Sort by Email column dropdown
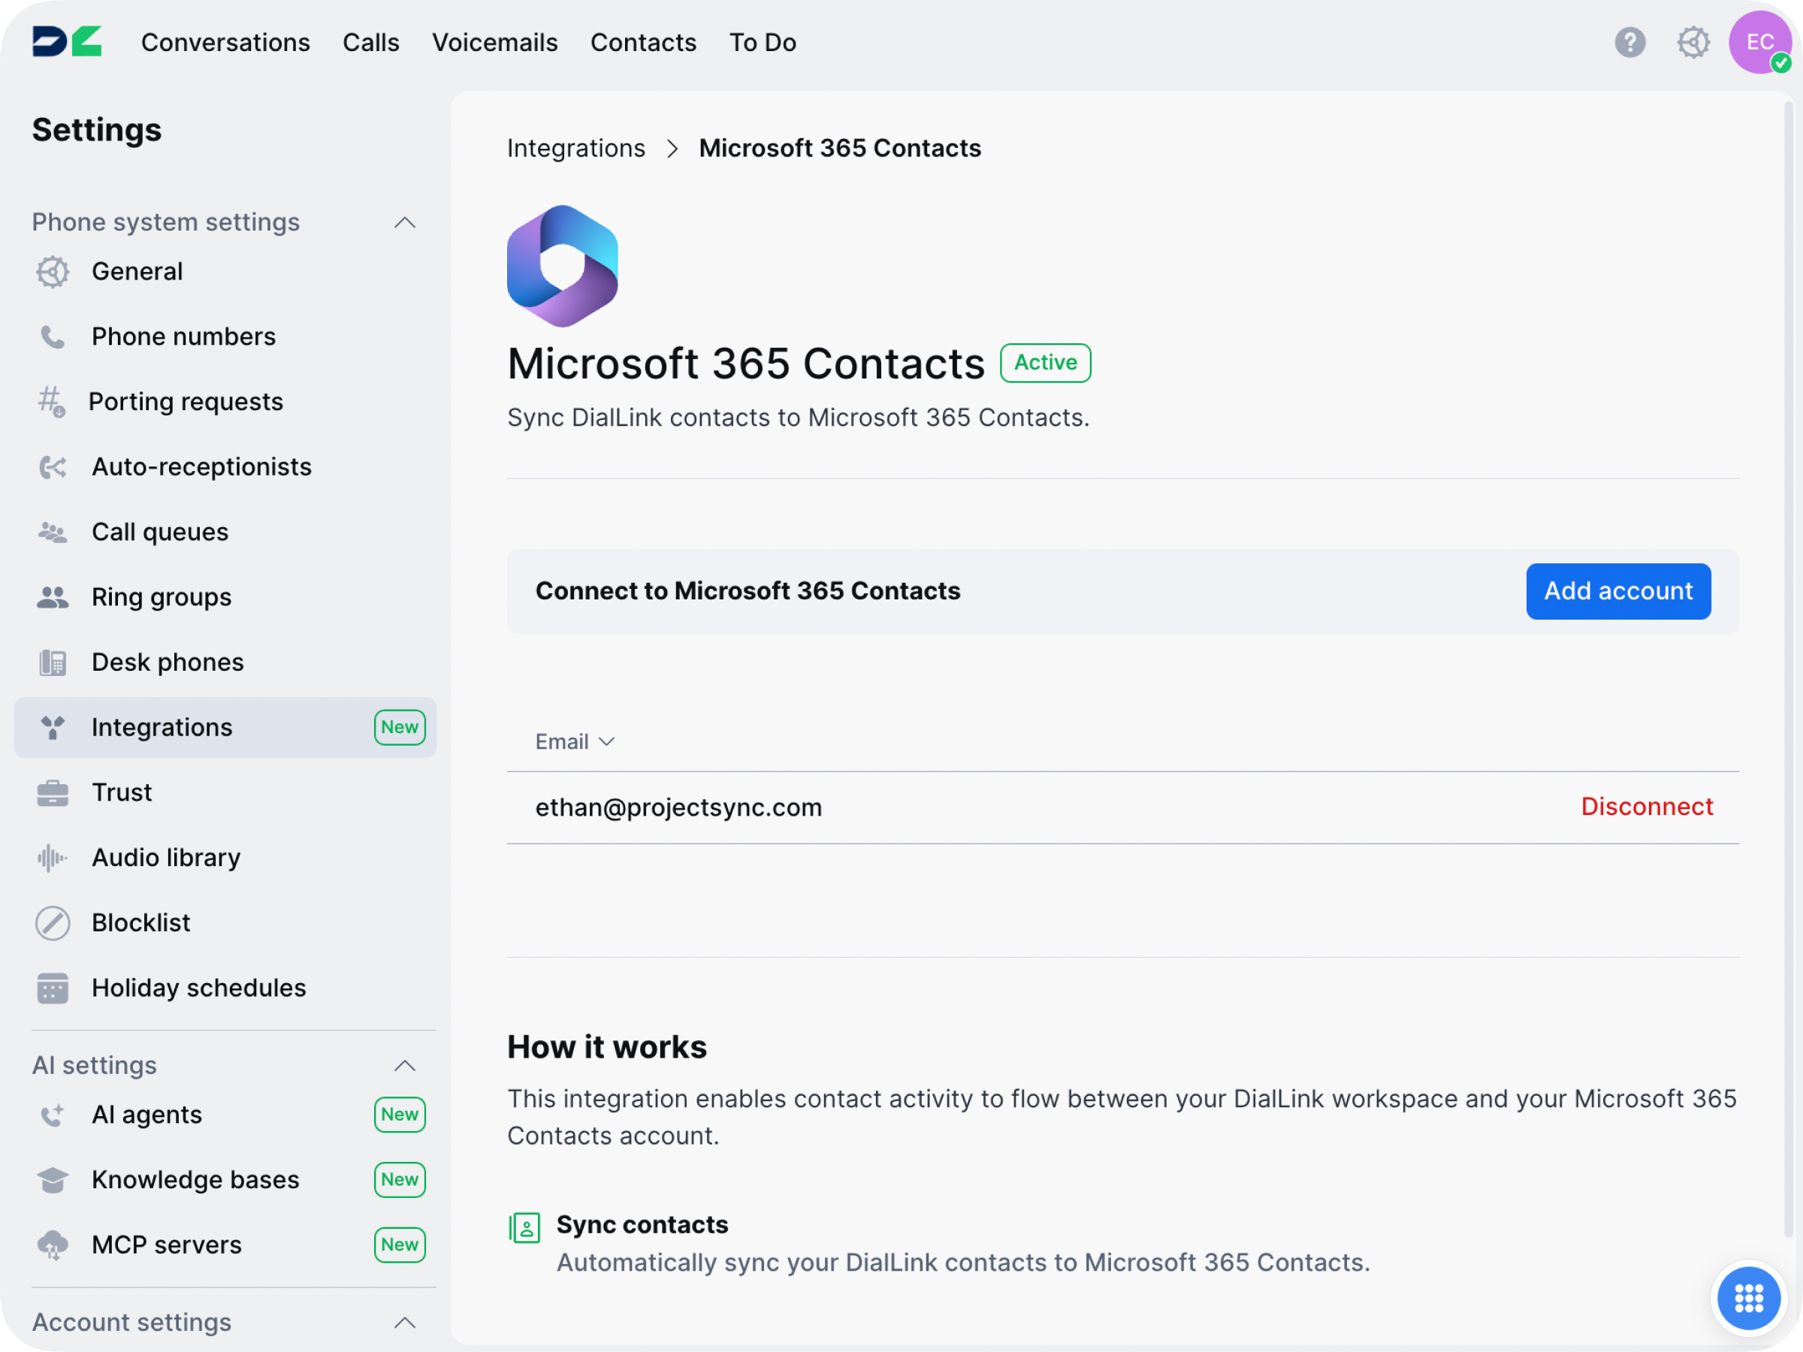The height and width of the screenshot is (1352, 1803). tap(575, 741)
